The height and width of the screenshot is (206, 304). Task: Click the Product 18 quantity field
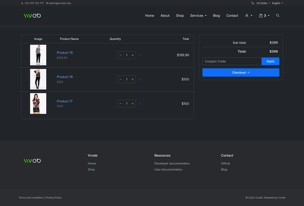(126, 79)
